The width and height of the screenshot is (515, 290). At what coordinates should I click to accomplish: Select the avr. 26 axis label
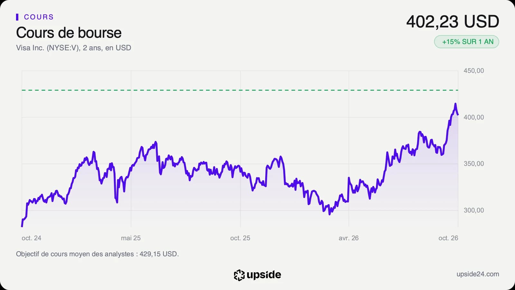coord(349,238)
